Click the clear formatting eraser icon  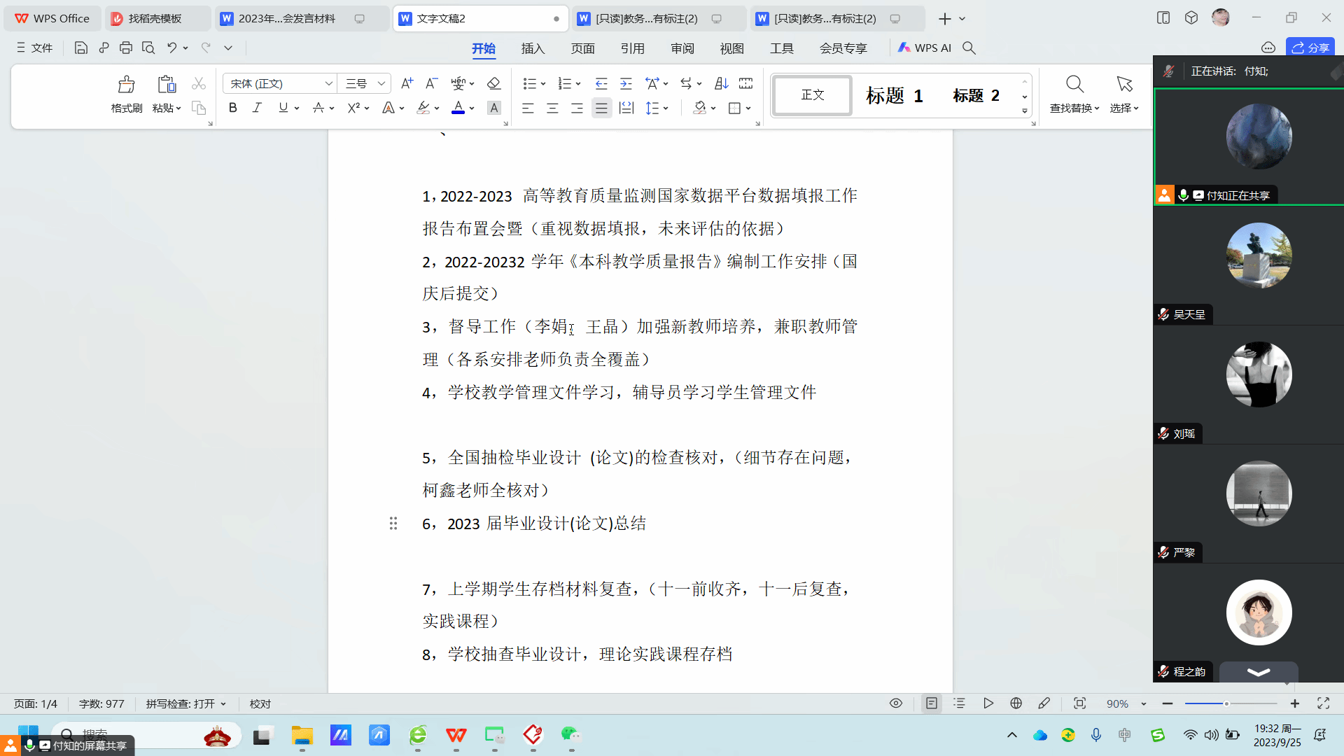pos(493,83)
